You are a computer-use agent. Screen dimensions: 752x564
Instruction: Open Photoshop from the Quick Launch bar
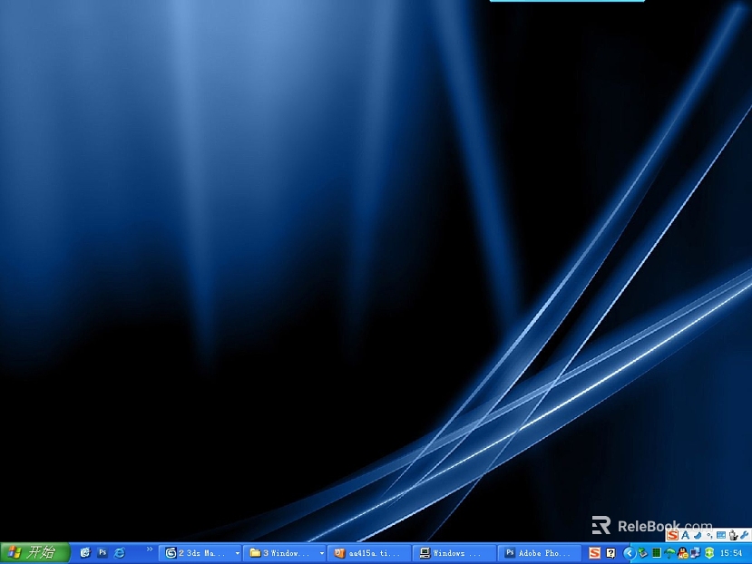tap(103, 552)
